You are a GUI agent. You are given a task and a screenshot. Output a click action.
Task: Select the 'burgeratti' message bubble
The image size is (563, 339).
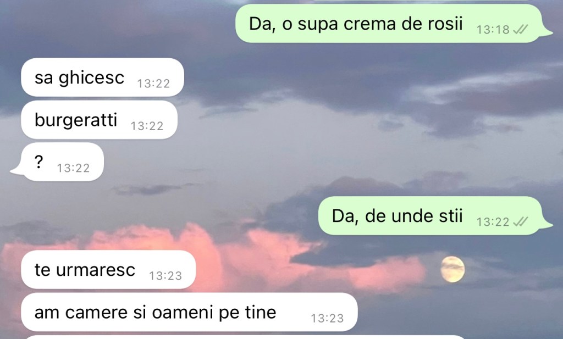(99, 120)
